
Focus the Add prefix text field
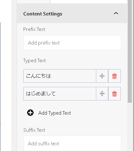[72, 43]
